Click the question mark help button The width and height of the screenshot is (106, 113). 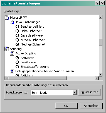(97, 3)
